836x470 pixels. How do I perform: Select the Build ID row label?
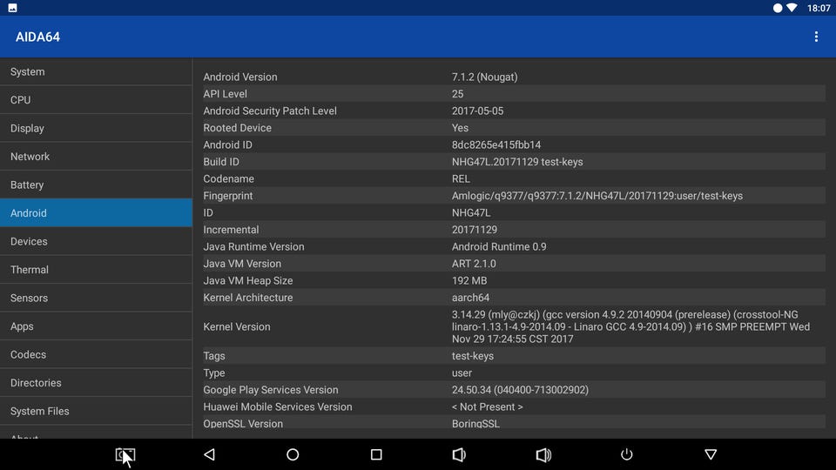(x=220, y=162)
